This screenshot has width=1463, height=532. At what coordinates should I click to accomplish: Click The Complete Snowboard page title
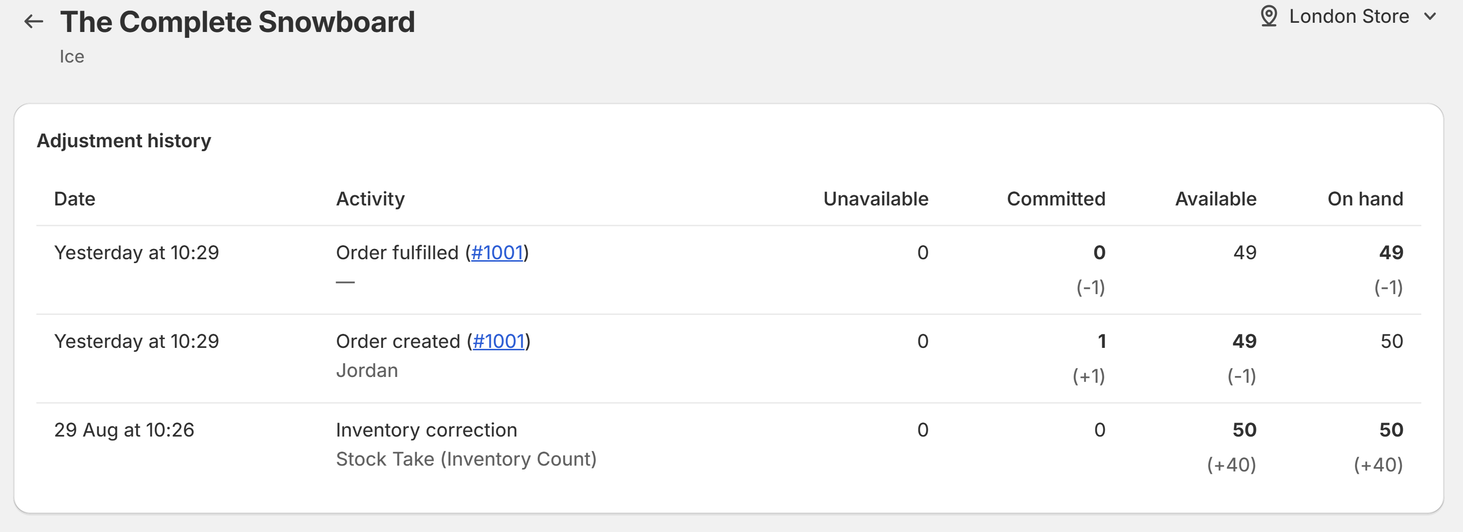tap(238, 22)
